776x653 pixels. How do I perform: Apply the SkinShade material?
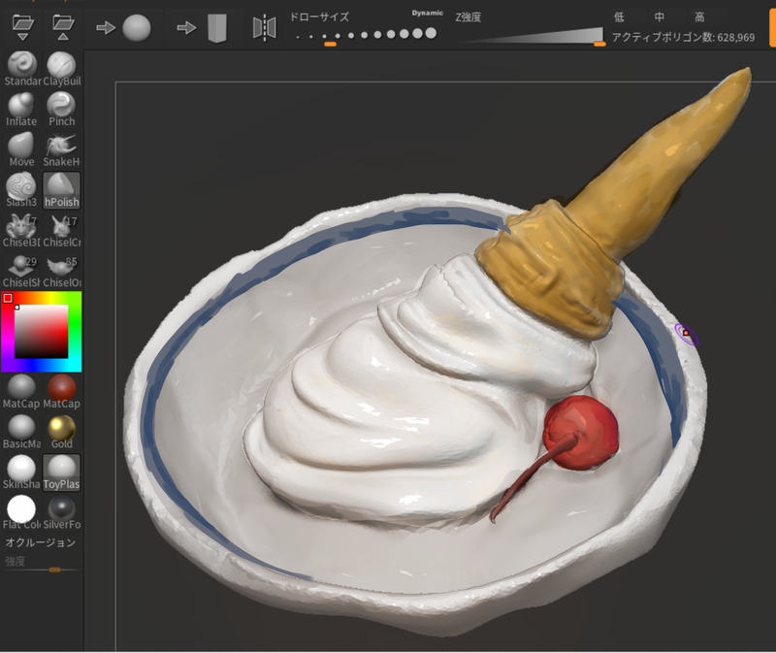pyautogui.click(x=21, y=473)
